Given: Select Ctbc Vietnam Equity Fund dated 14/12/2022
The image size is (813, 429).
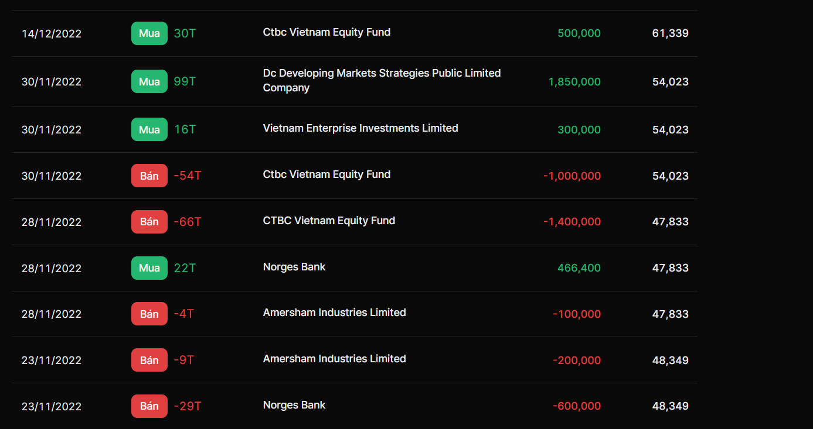Looking at the screenshot, I should [x=326, y=32].
